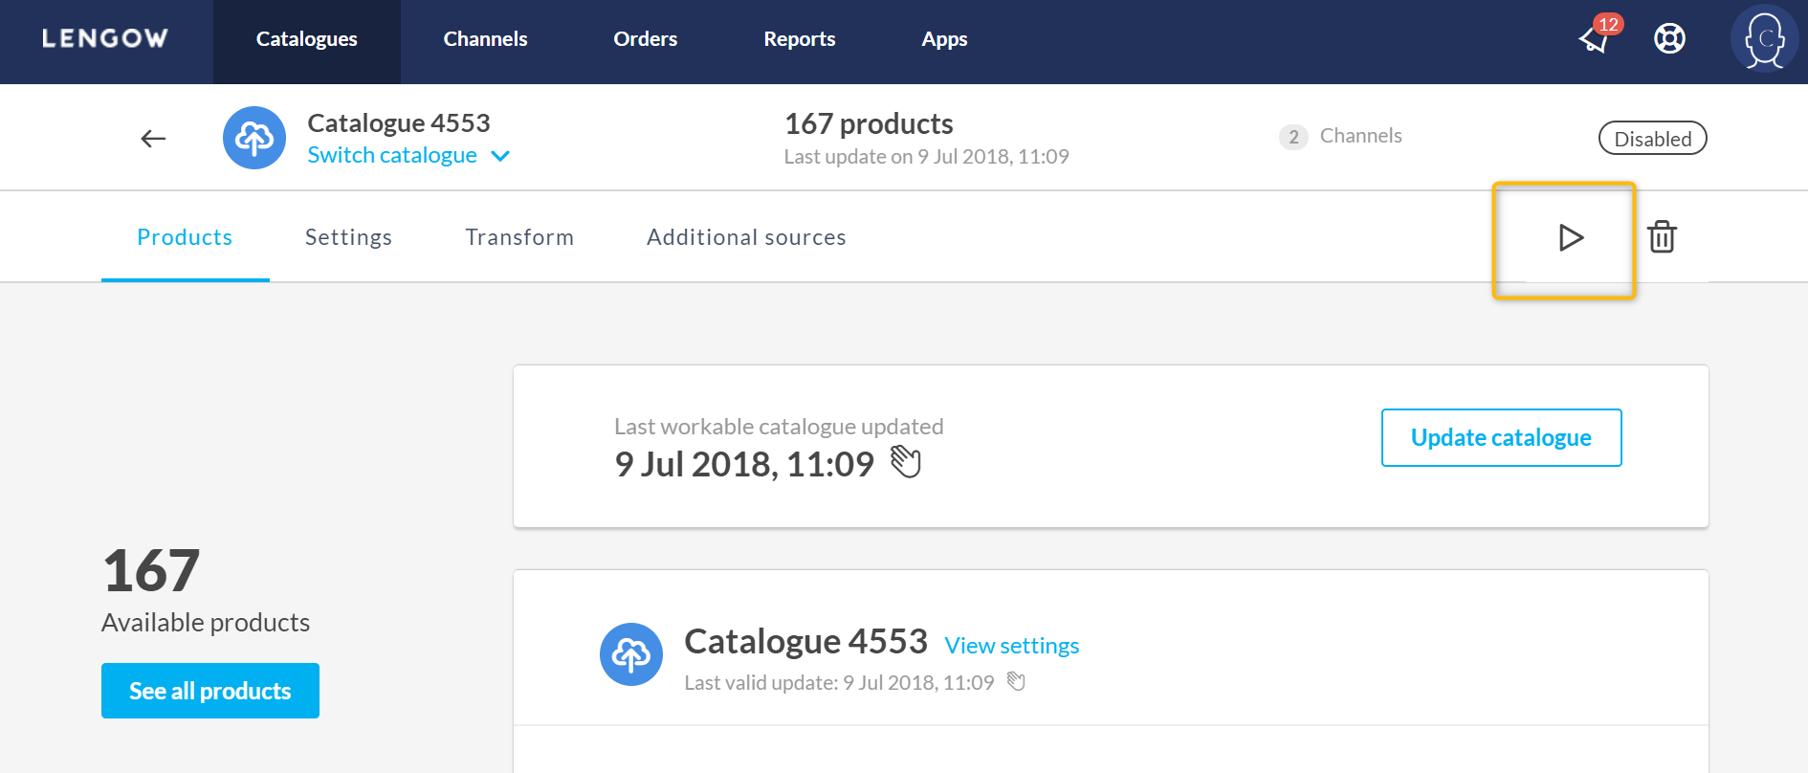Image resolution: width=1808 pixels, height=773 pixels.
Task: Click the cloud icon beside Catalogue 4553 card
Action: pos(631,654)
